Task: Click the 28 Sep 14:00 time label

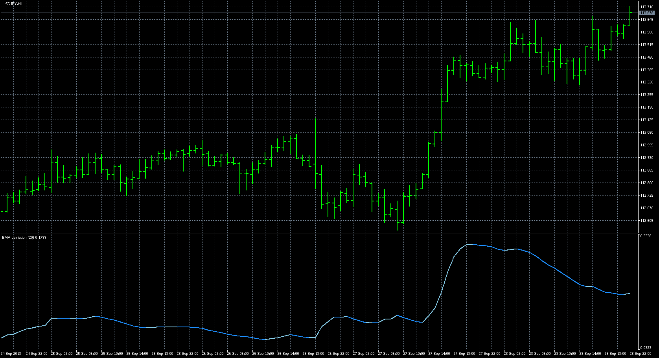Action: tap(590, 354)
